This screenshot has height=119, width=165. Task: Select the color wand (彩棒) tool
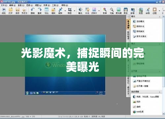click(105, 11)
